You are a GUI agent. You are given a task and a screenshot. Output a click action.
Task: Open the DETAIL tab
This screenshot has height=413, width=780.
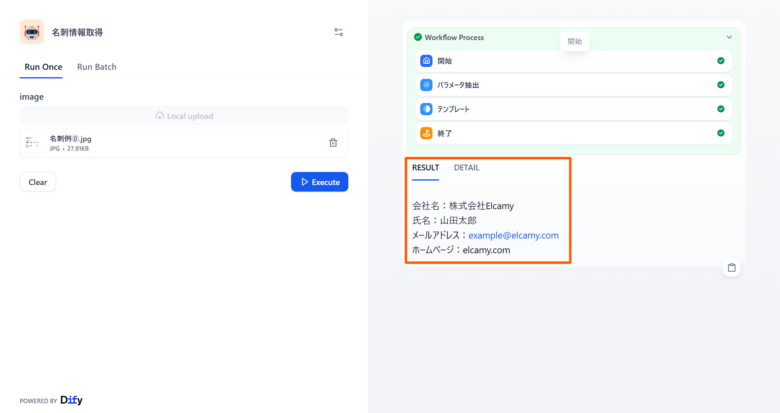[x=466, y=167]
